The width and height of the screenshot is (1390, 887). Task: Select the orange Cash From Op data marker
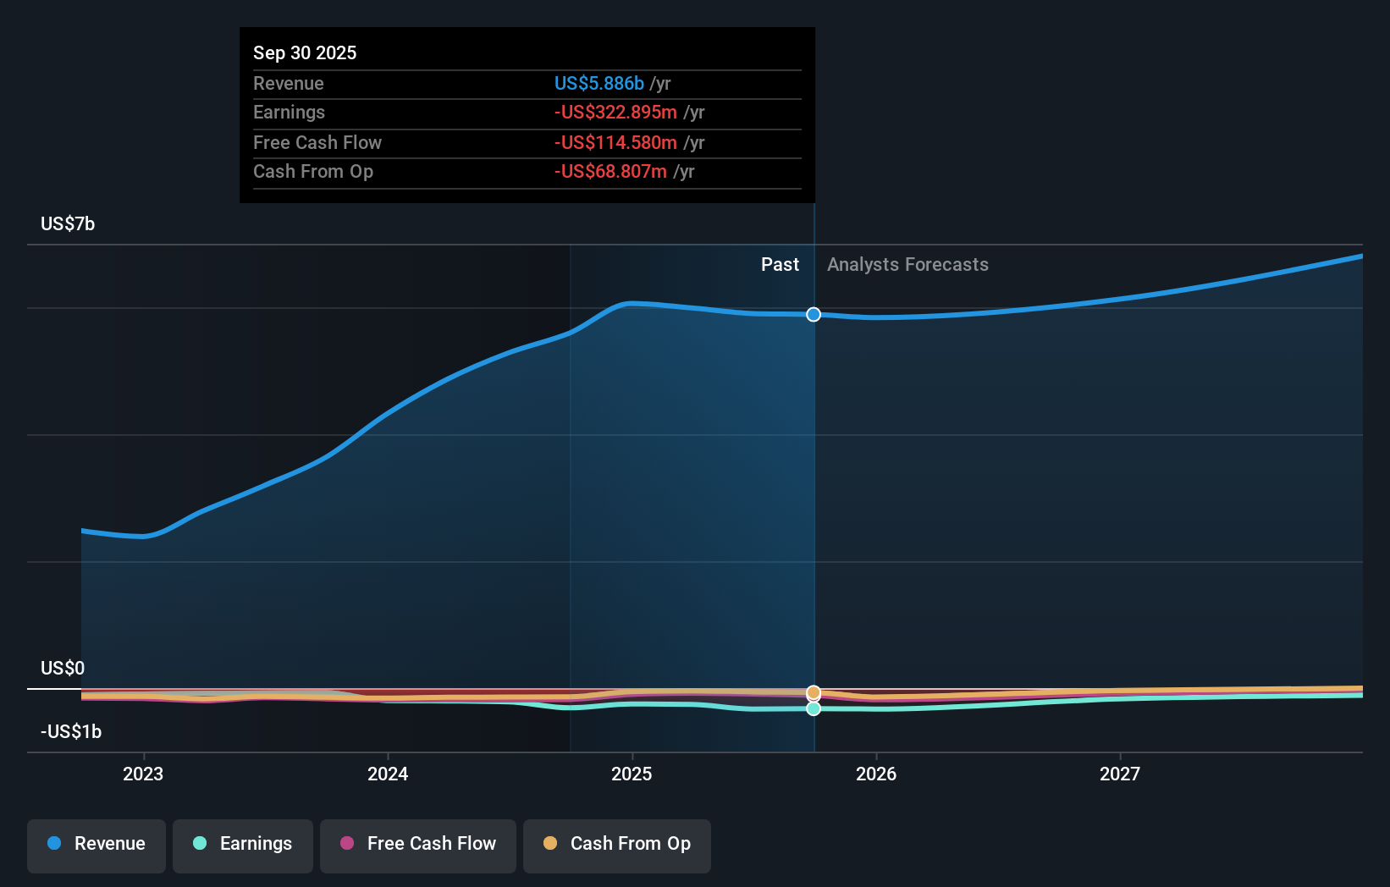[813, 692]
